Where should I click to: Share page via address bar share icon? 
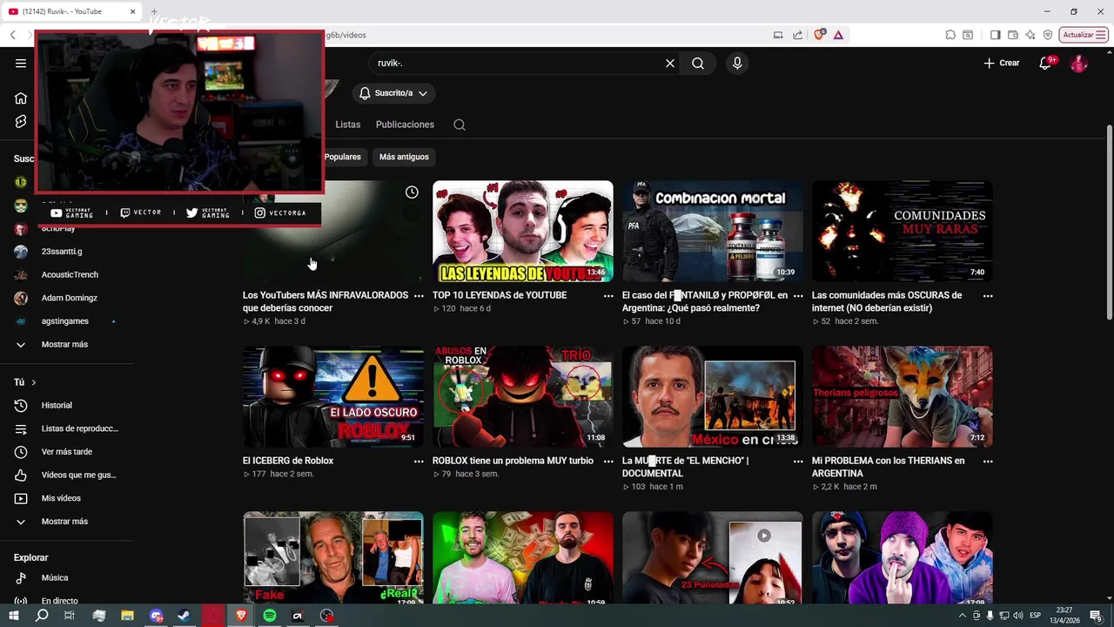797,35
